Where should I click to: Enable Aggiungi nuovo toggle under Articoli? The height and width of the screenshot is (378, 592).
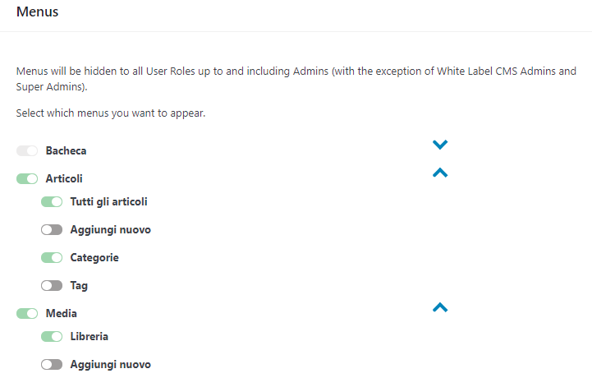[52, 230]
